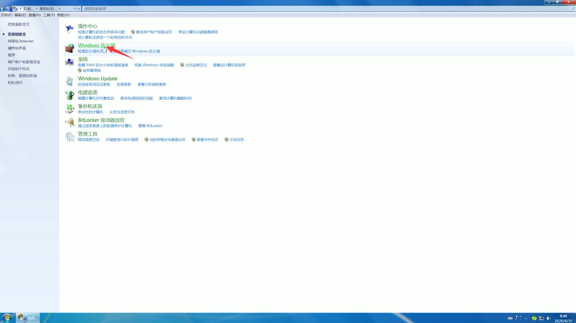Click the Windows Update icon
This screenshot has width=576, height=323.
pyautogui.click(x=70, y=81)
